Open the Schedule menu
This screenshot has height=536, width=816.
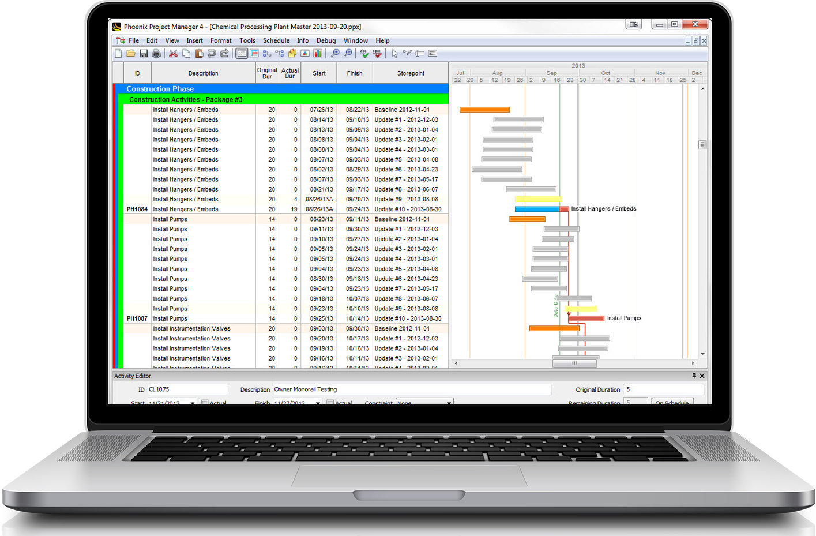click(x=276, y=40)
